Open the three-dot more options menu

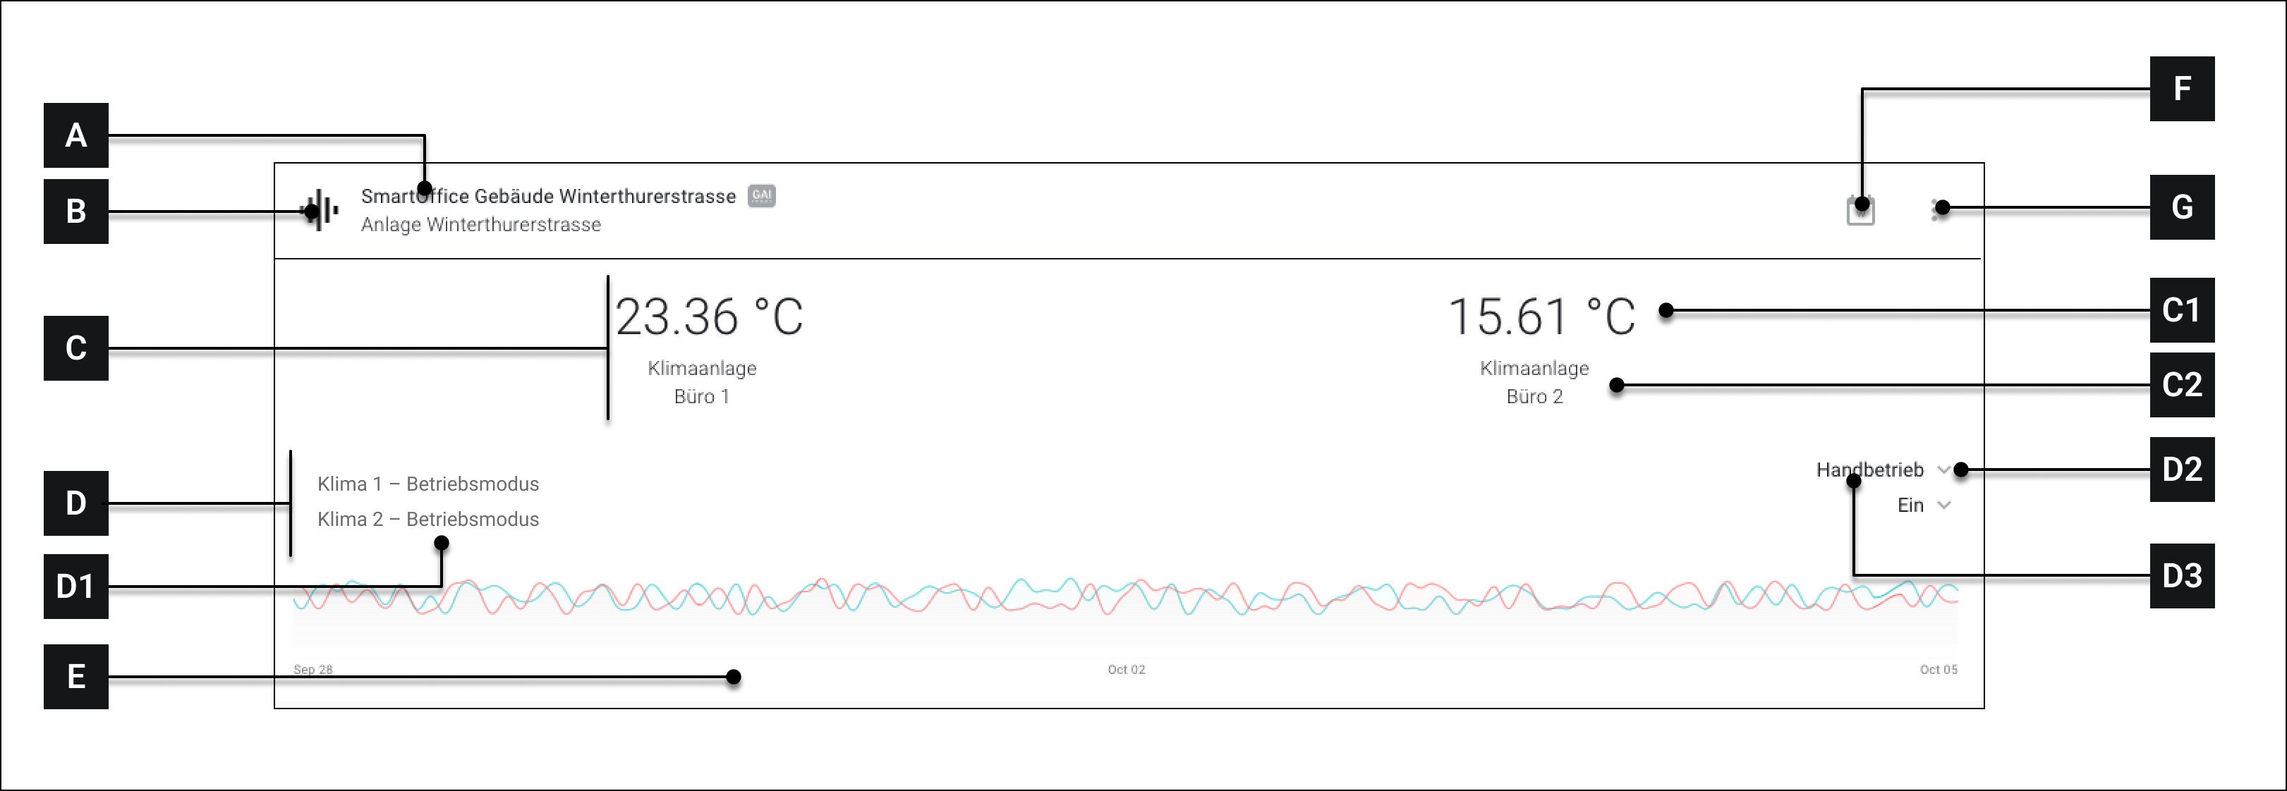click(x=1936, y=210)
